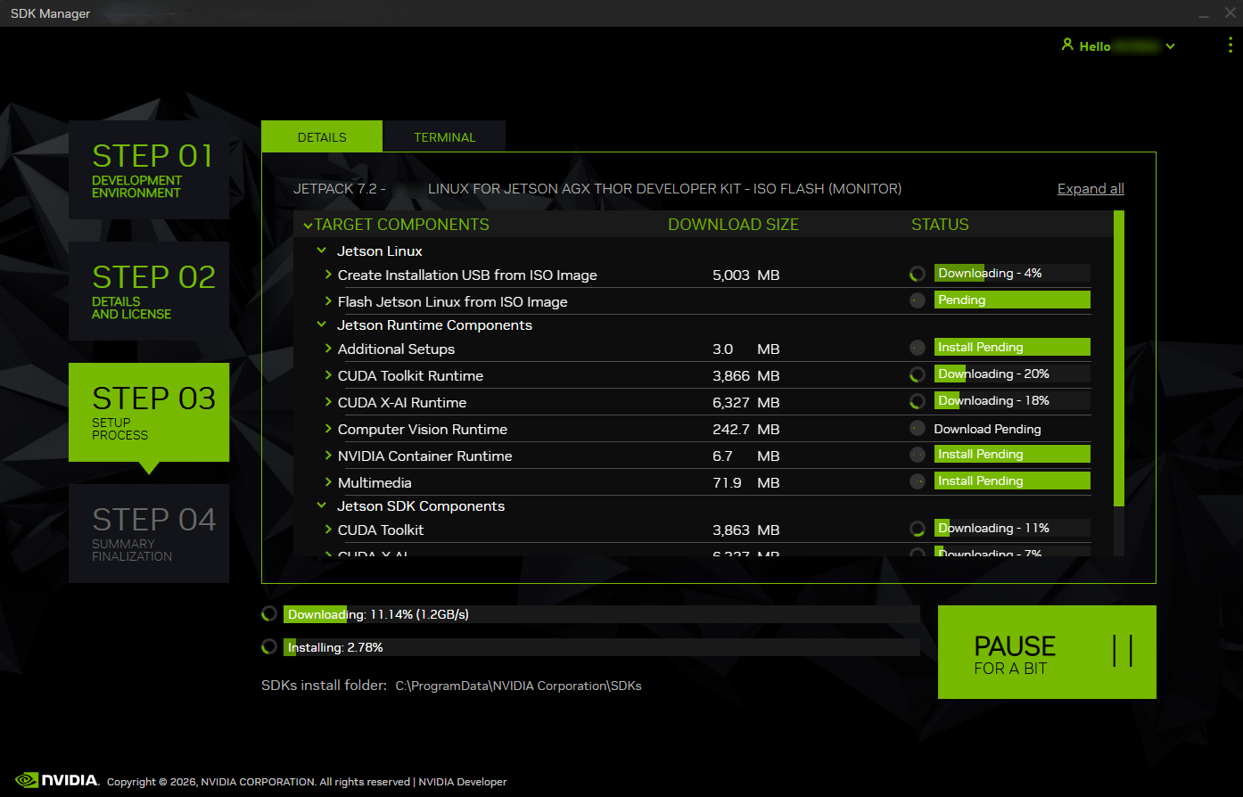Click spinner icon for CUDA X-AI Runtime row
1243x797 pixels.
pos(917,401)
